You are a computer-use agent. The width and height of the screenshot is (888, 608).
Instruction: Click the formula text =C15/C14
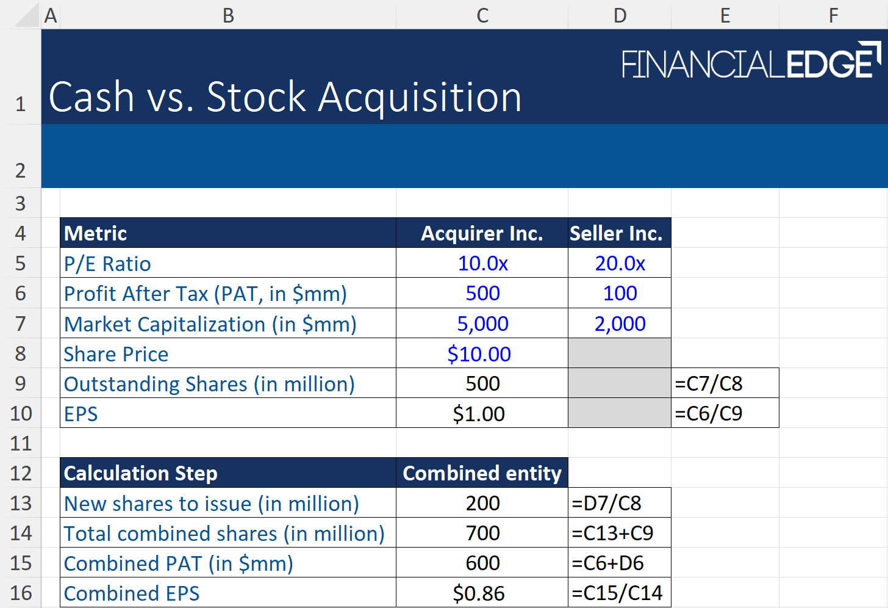(x=616, y=592)
